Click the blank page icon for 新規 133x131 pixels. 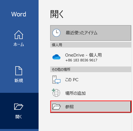coord(19,71)
